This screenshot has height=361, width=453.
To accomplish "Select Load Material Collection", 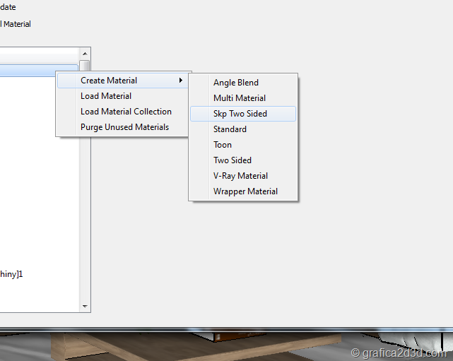I will pos(126,112).
